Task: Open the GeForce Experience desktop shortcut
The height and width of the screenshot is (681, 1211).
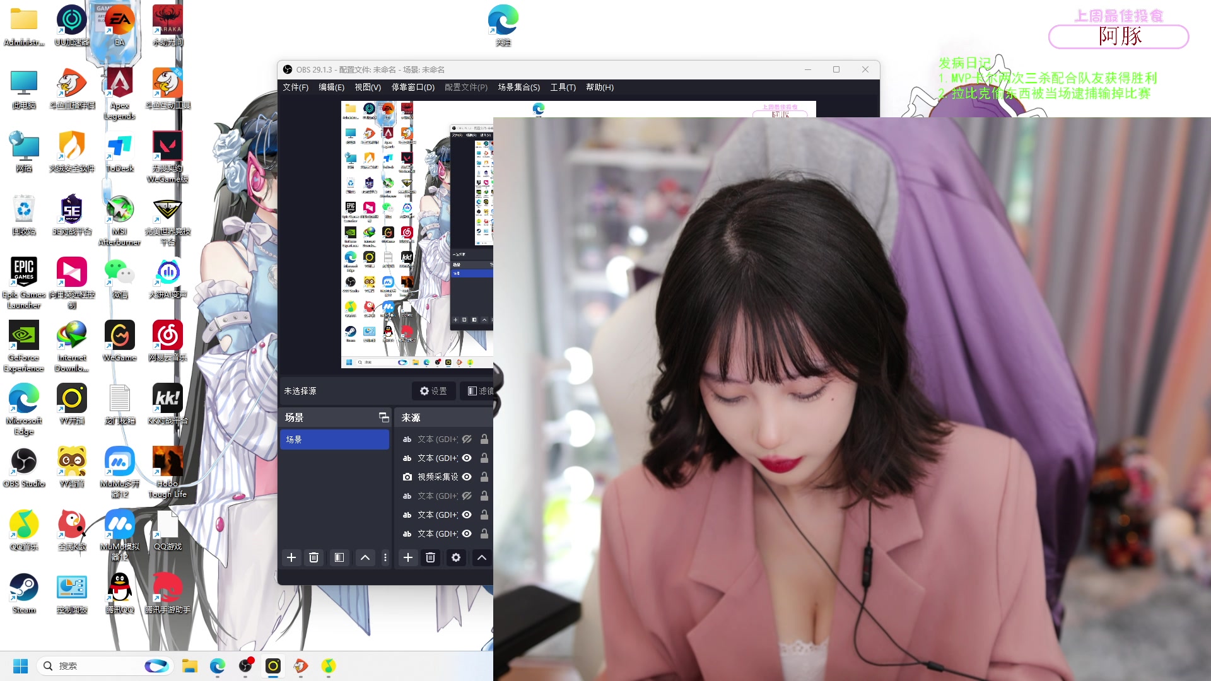Action: (x=24, y=347)
